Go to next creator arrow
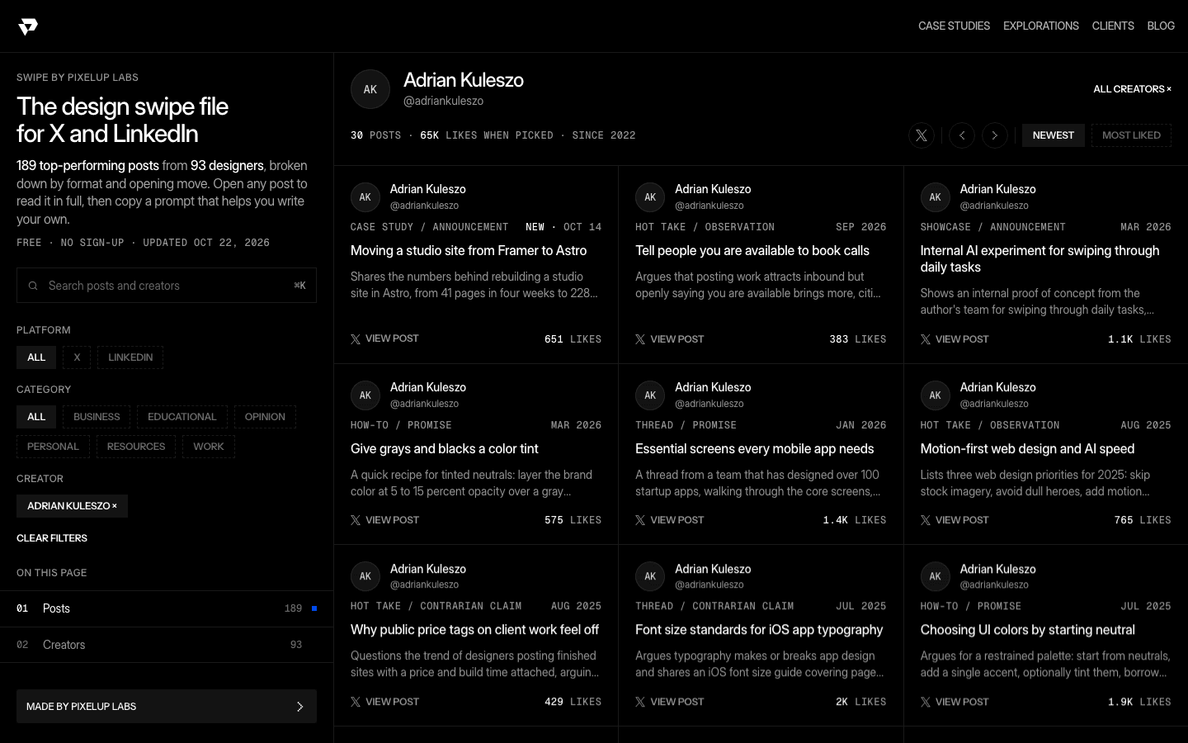The image size is (1188, 743). point(995,135)
